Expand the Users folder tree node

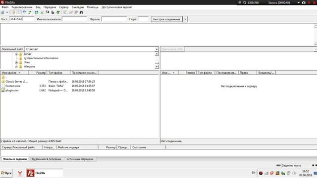pos(16,62)
